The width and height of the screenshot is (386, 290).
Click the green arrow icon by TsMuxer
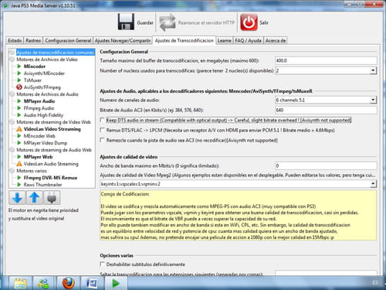click(x=19, y=80)
